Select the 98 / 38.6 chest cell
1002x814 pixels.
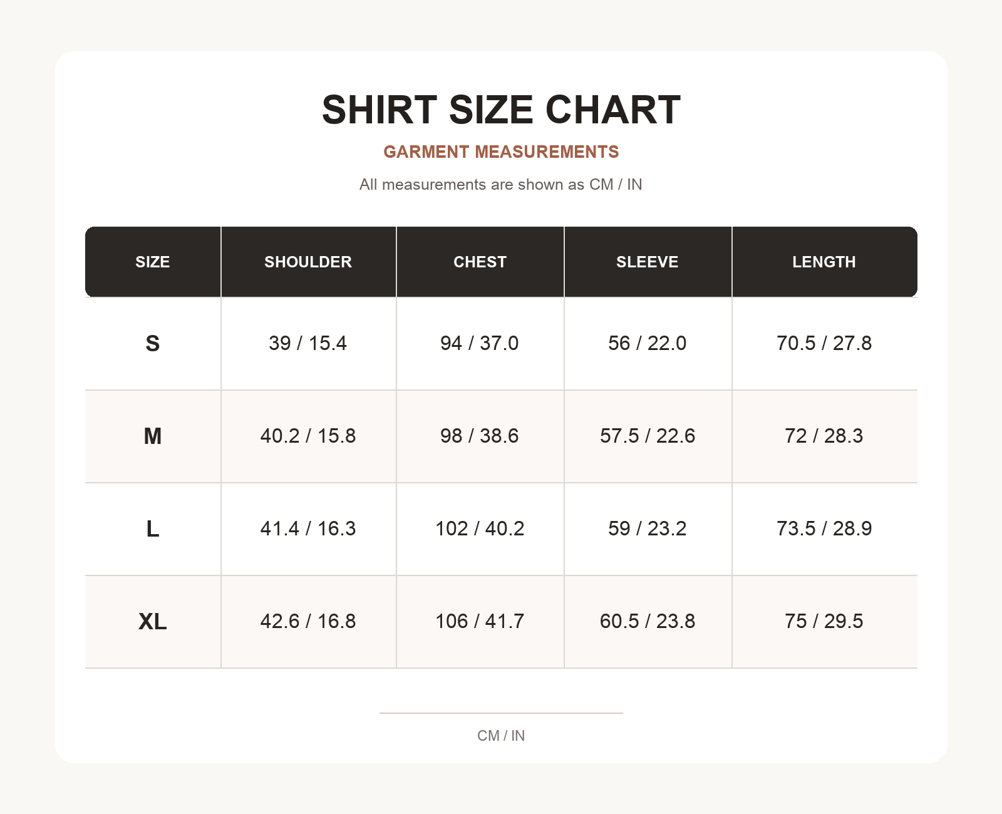click(x=480, y=436)
